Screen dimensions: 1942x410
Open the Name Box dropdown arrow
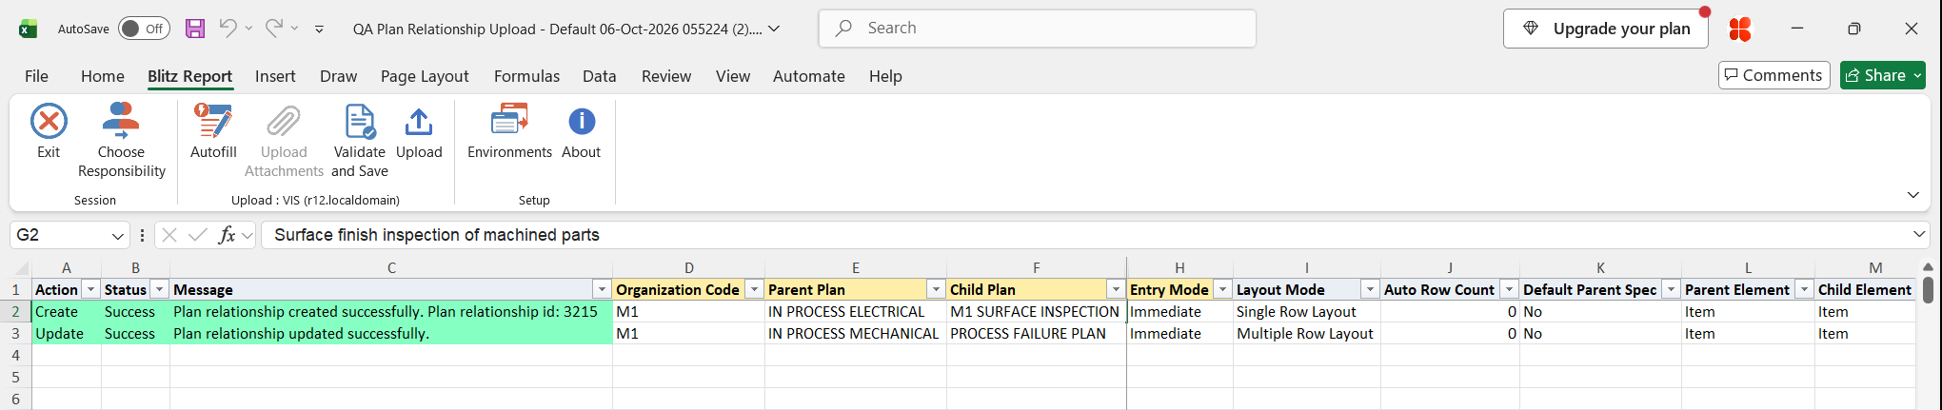click(x=118, y=235)
